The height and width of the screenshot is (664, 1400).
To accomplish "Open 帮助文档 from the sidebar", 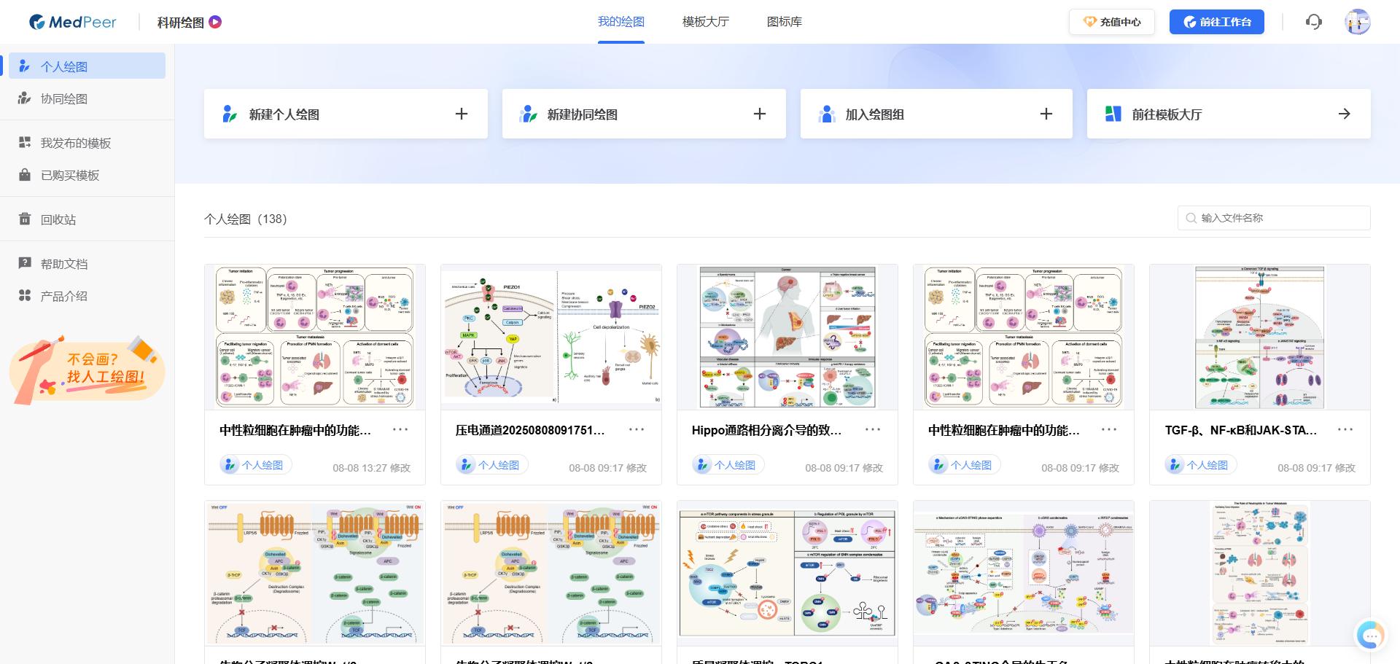I will (x=64, y=263).
